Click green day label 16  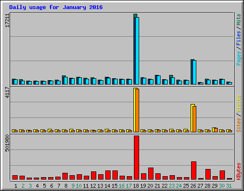tap(122, 186)
